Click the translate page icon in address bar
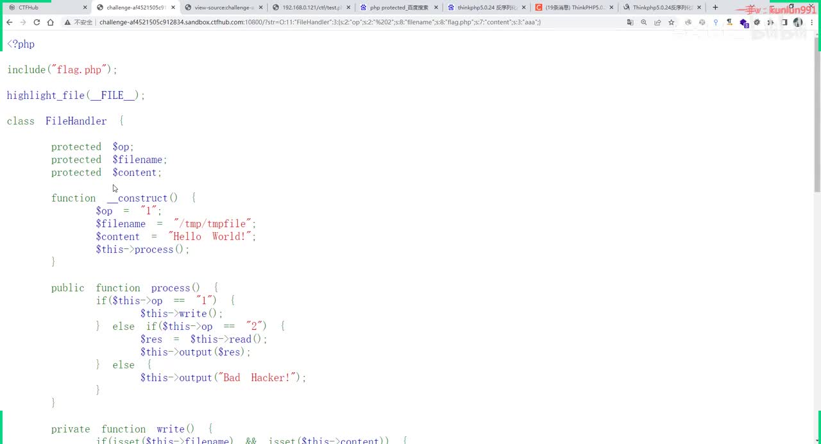This screenshot has height=444, width=821. pos(630,22)
